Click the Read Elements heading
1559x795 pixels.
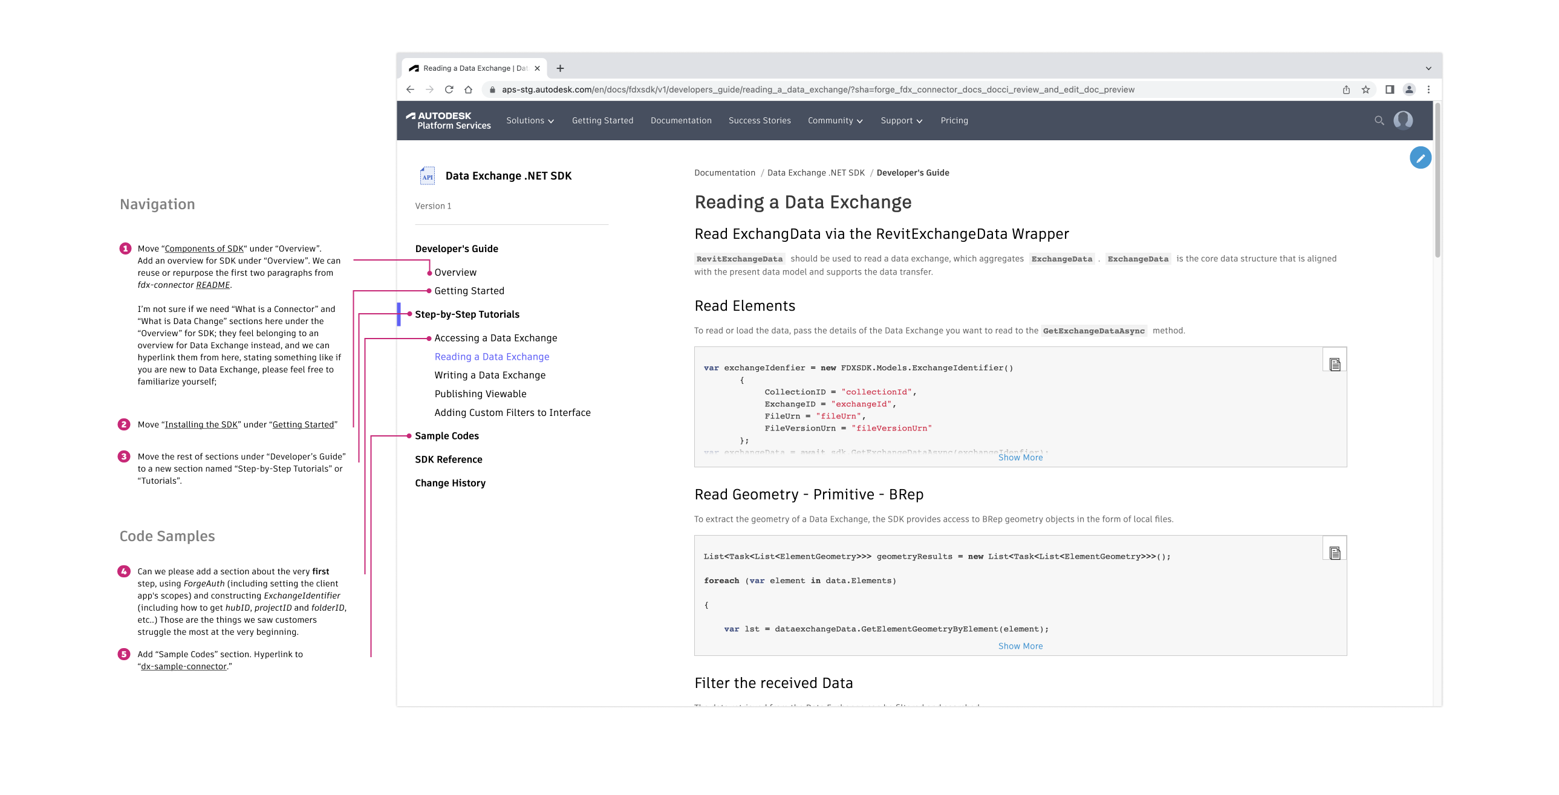click(744, 307)
